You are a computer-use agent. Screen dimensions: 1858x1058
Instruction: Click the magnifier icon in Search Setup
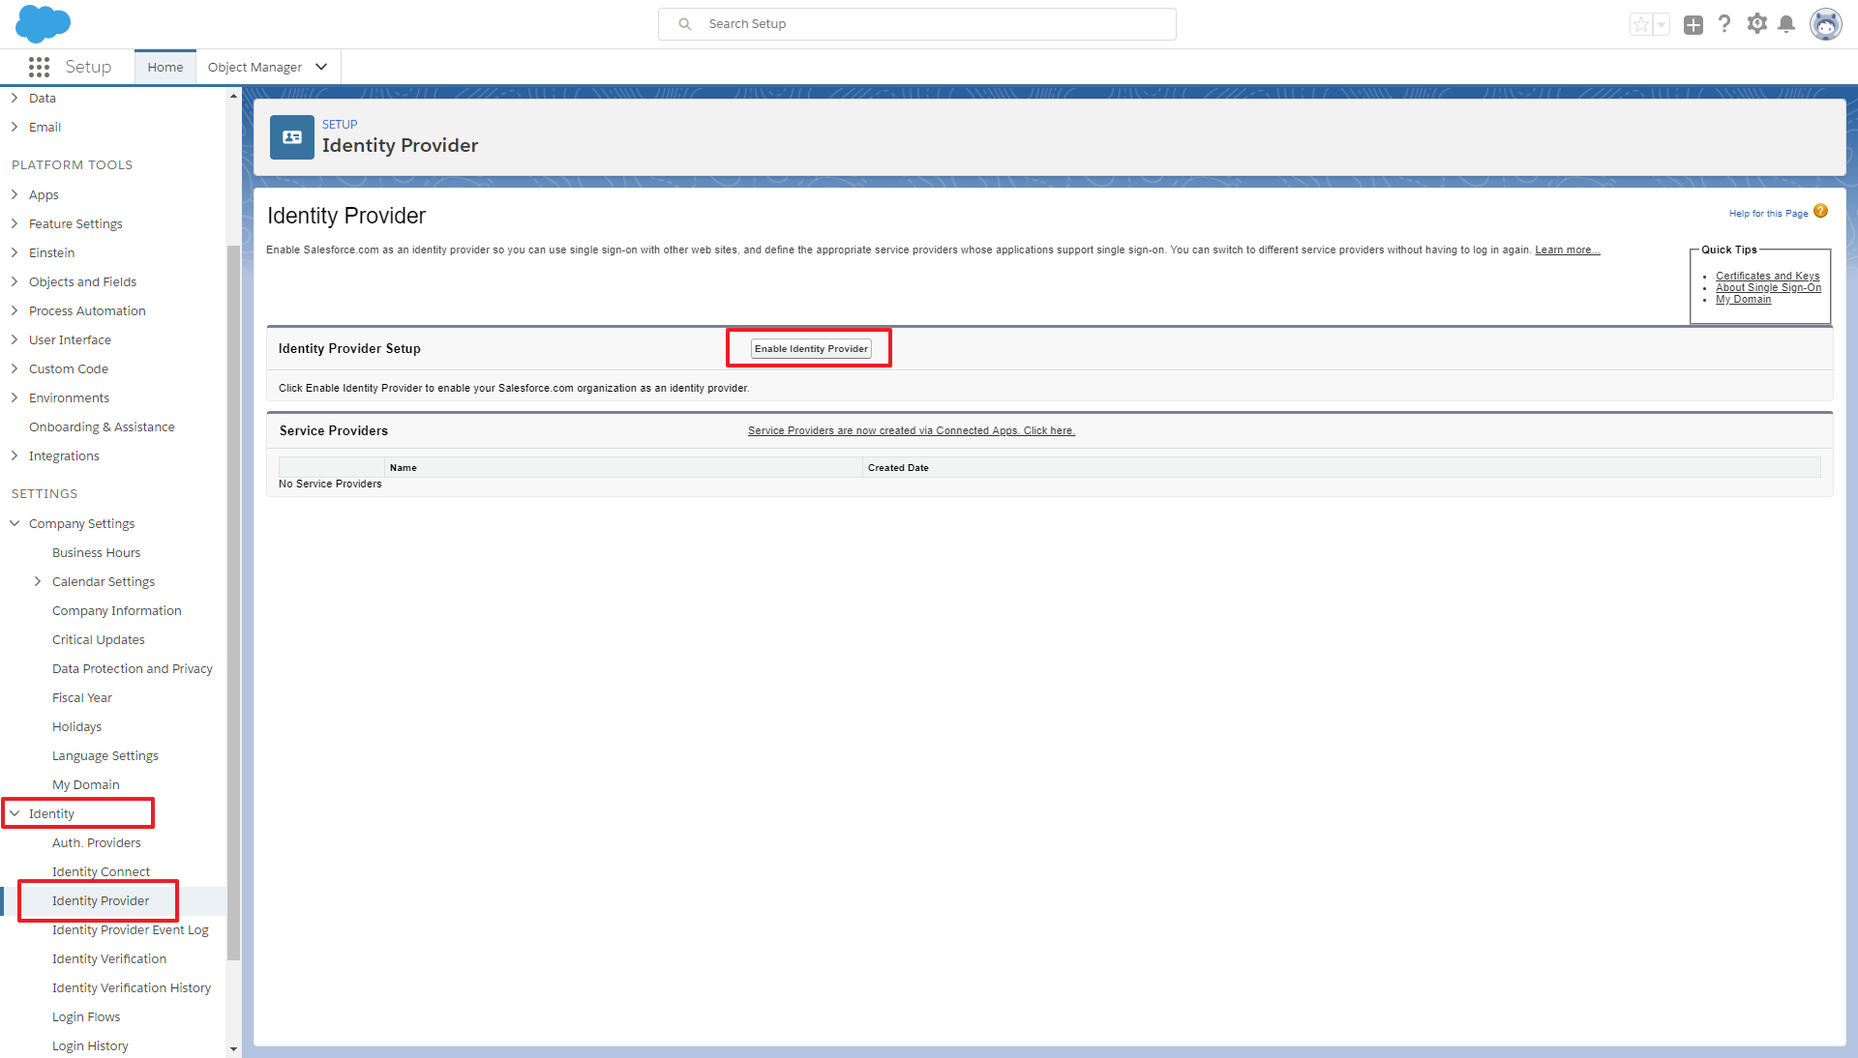click(x=685, y=24)
